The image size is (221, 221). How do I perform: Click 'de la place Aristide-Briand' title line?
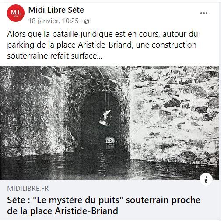pos(63,211)
